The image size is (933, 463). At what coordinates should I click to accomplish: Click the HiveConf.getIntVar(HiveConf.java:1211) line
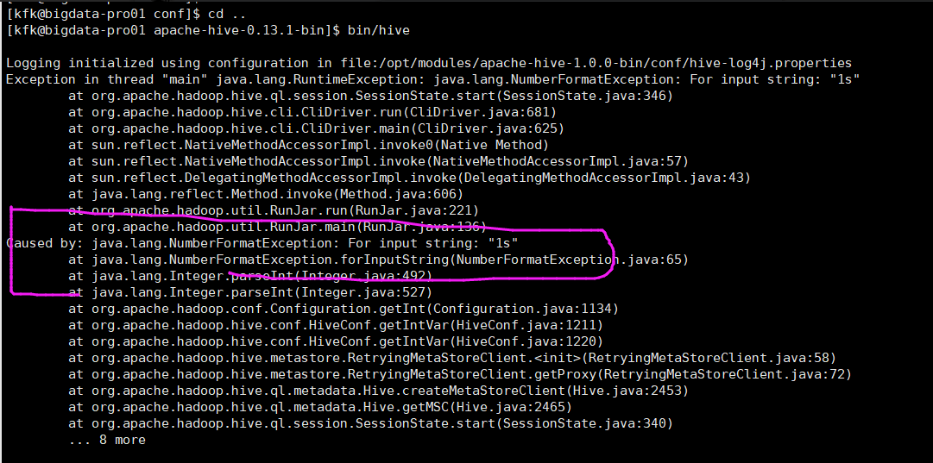point(336,325)
